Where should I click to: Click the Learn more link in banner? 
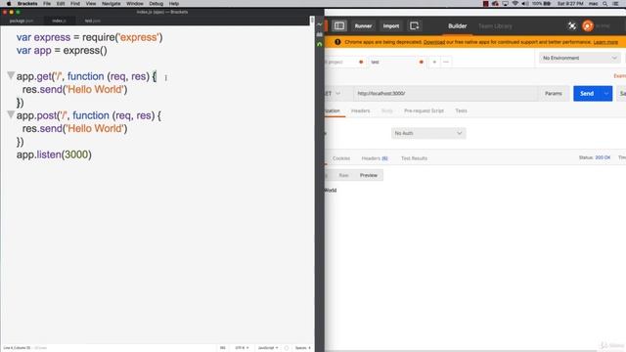coord(605,42)
